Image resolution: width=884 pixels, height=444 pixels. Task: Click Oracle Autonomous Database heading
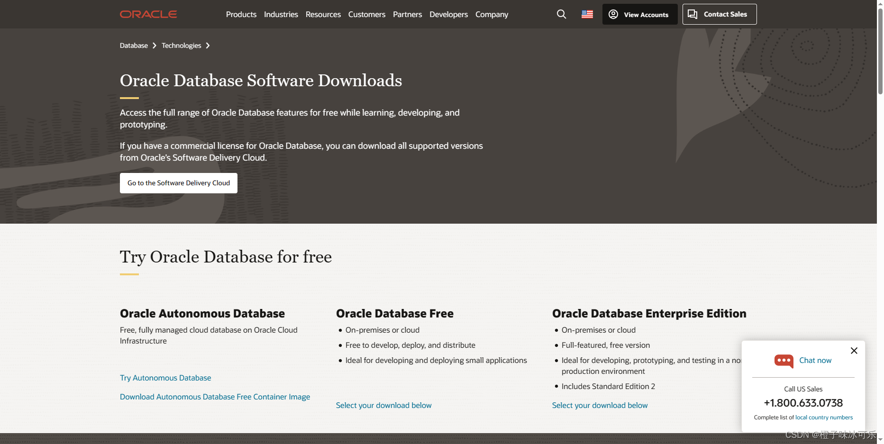tap(202, 314)
